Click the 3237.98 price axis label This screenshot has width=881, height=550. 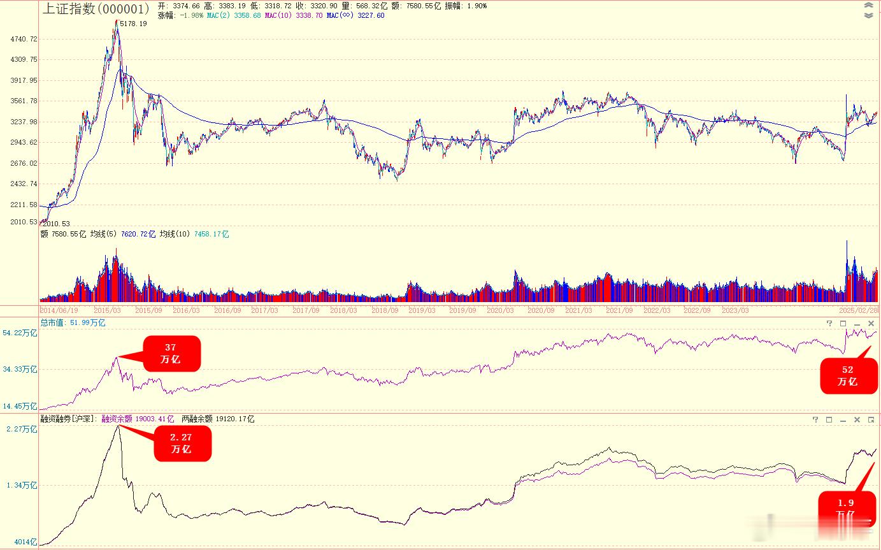tap(24, 122)
